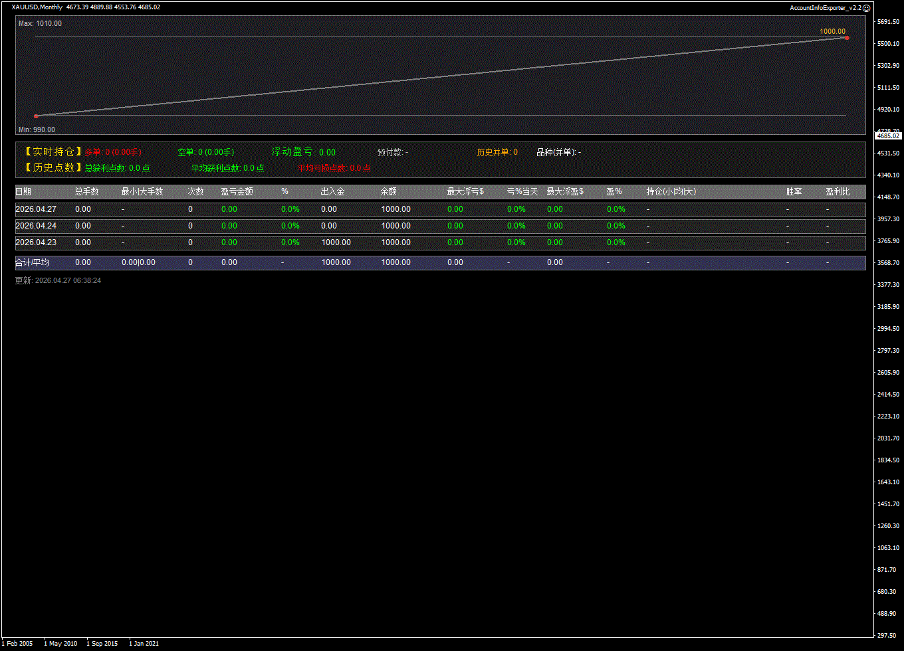
Task: Click the 盈亏金额 column header
Action: (x=237, y=192)
